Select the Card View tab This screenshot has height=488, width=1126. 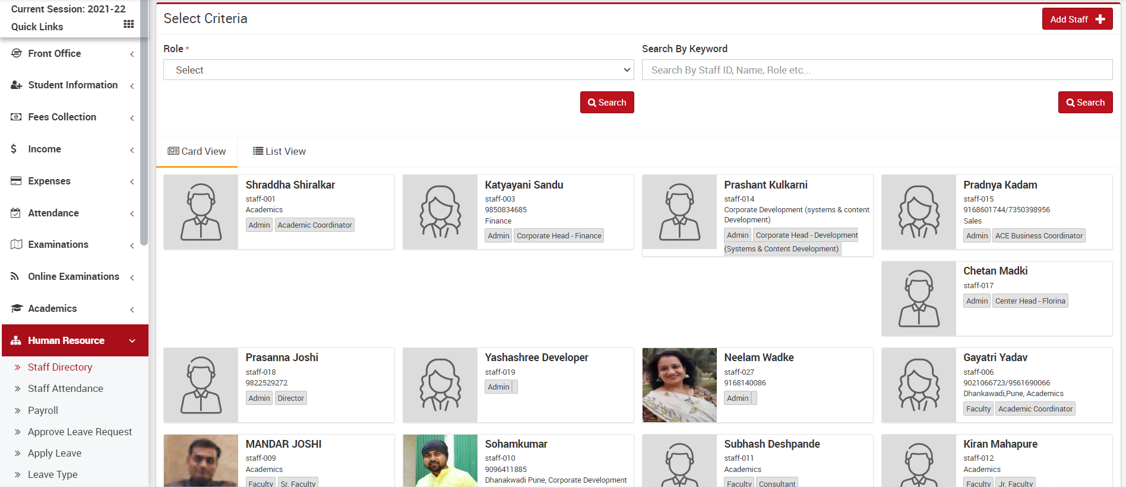coord(197,151)
